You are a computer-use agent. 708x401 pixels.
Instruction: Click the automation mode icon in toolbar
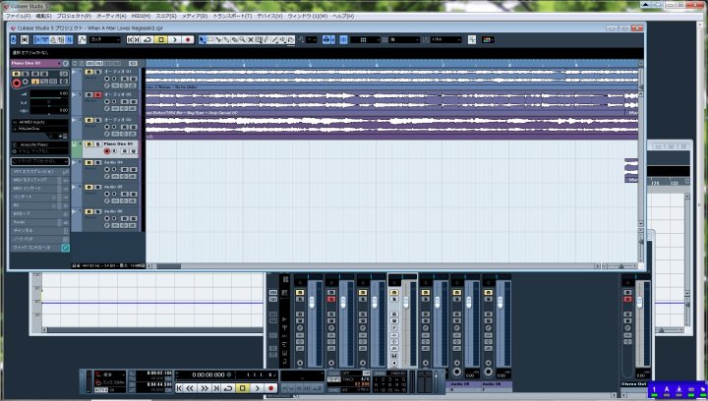click(82, 39)
